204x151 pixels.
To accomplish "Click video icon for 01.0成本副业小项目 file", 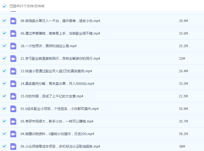I will (x=13, y=109).
